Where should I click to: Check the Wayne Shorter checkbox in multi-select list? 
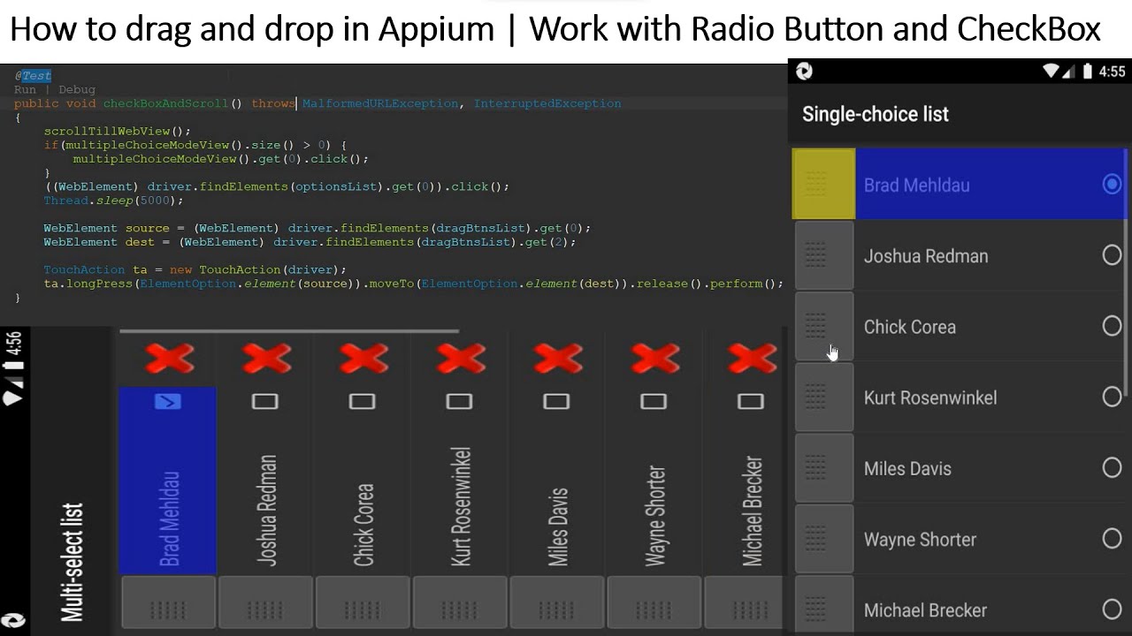tap(654, 402)
